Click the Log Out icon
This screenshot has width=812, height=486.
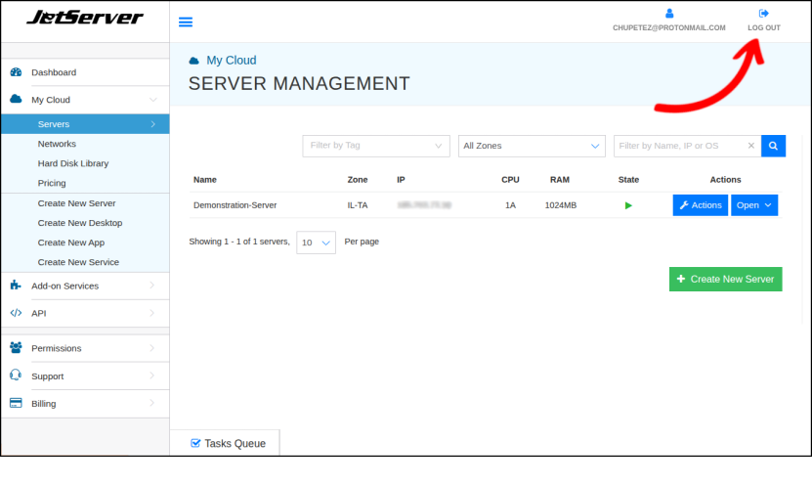[x=763, y=14]
